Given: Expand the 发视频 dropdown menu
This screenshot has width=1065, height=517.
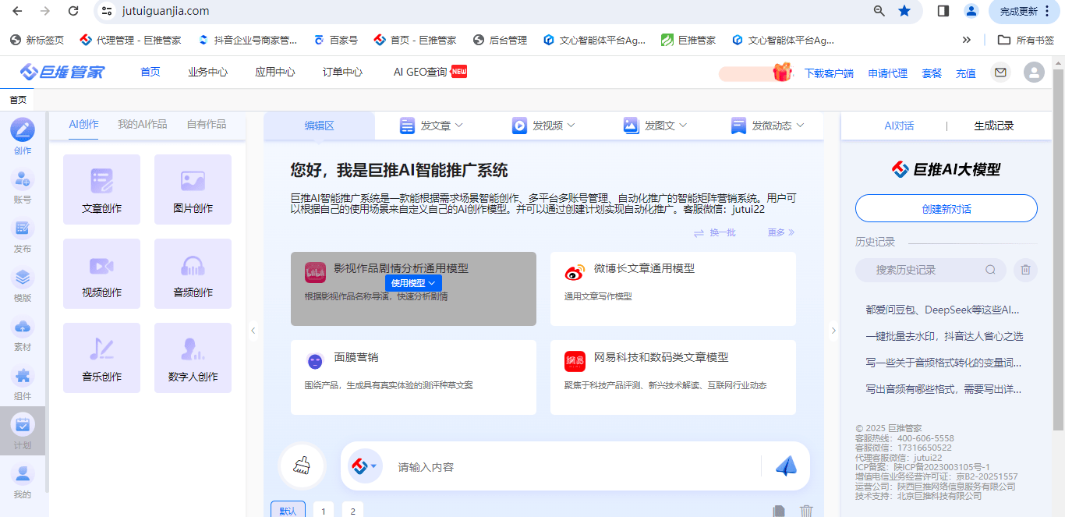Looking at the screenshot, I should [x=543, y=126].
